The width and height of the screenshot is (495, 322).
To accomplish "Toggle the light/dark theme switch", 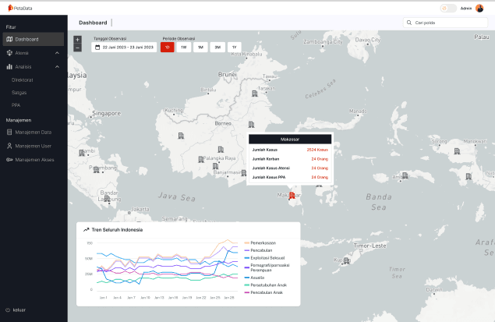I will (448, 9).
